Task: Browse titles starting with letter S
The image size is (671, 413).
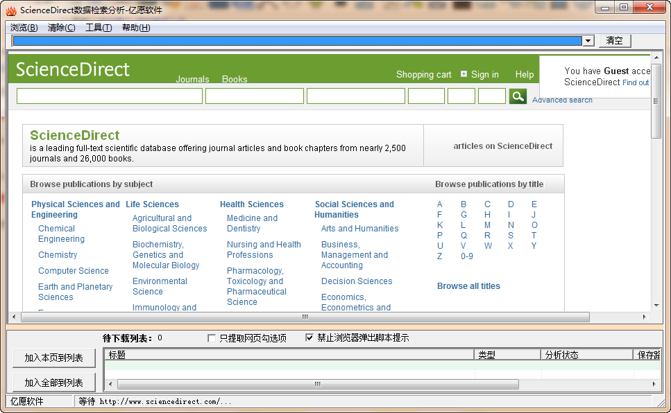Action: (511, 236)
